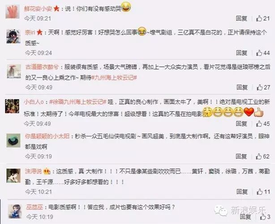The width and height of the screenshot is (275, 224).
Task: Click the red star badge beside 鲜花安小安
Action: click(x=56, y=9)
